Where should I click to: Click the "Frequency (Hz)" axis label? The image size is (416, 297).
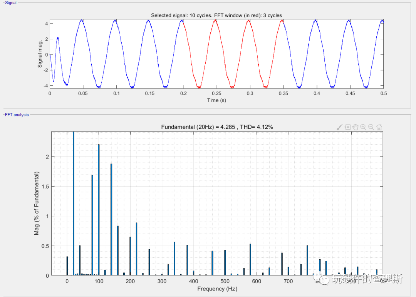217,289
